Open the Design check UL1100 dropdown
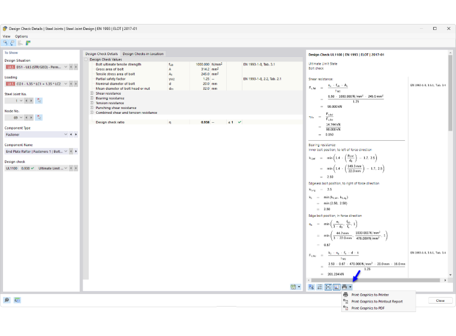Screen dimensions: 456x336 click(66, 168)
